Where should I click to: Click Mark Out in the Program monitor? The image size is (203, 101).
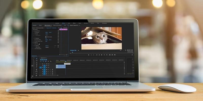click(94, 55)
